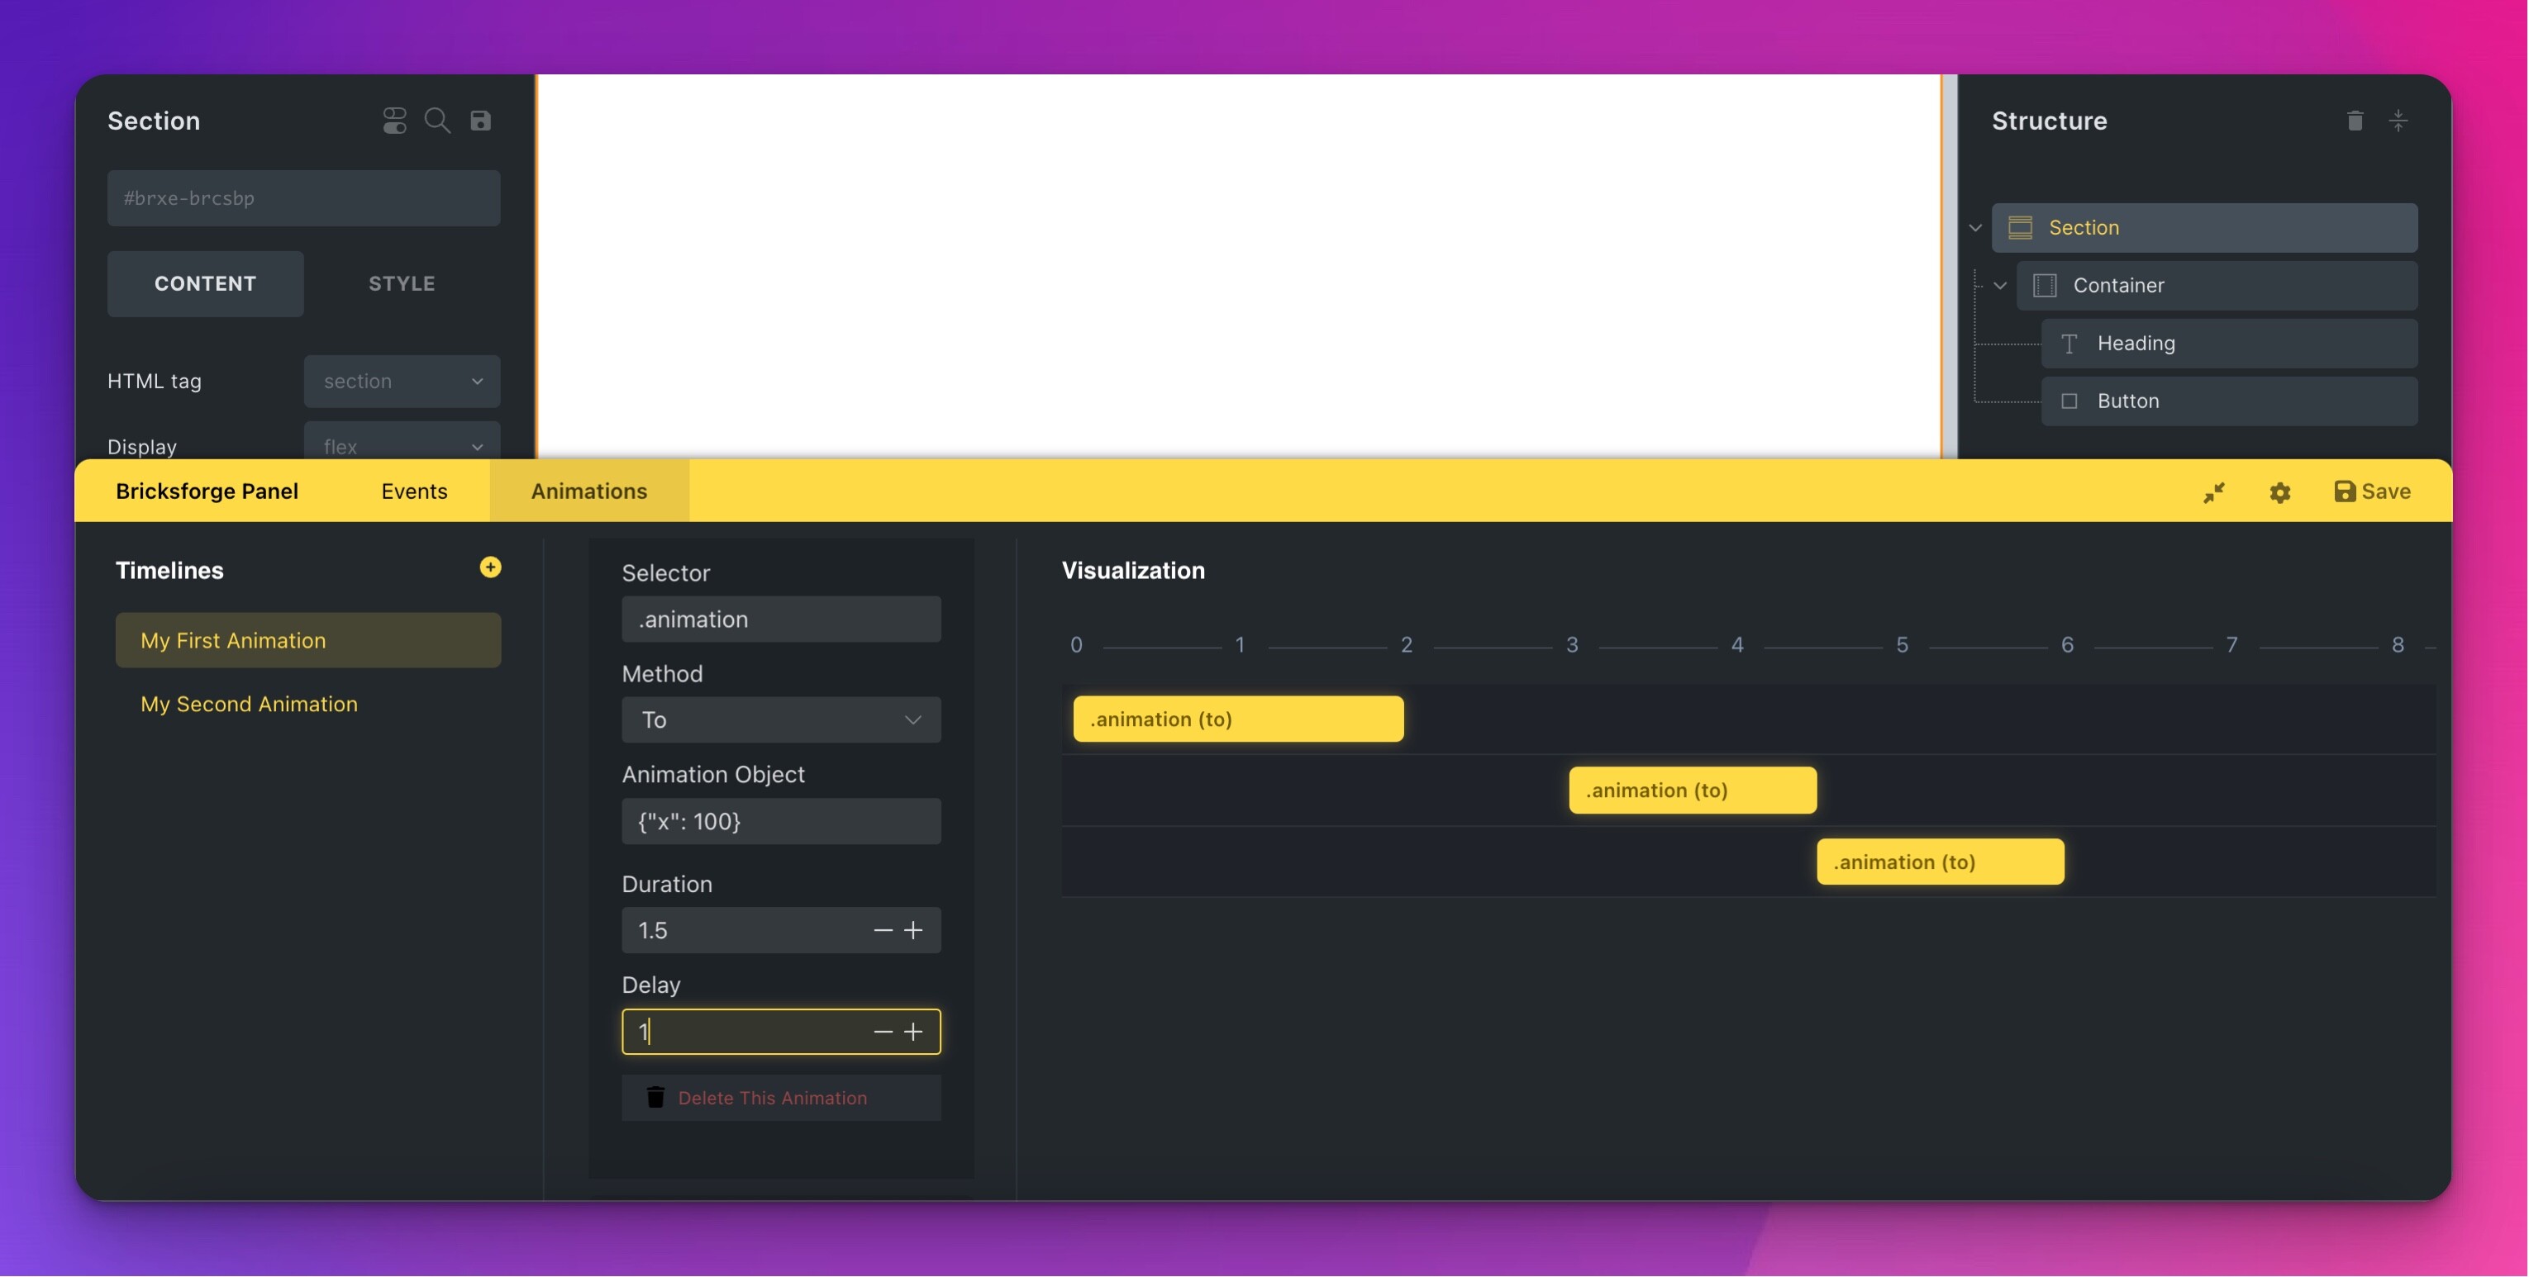This screenshot has width=2529, height=1277.
Task: Decrease Duration with the minus button
Action: (883, 931)
